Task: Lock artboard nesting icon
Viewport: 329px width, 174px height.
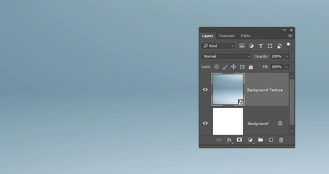Action: click(x=242, y=67)
